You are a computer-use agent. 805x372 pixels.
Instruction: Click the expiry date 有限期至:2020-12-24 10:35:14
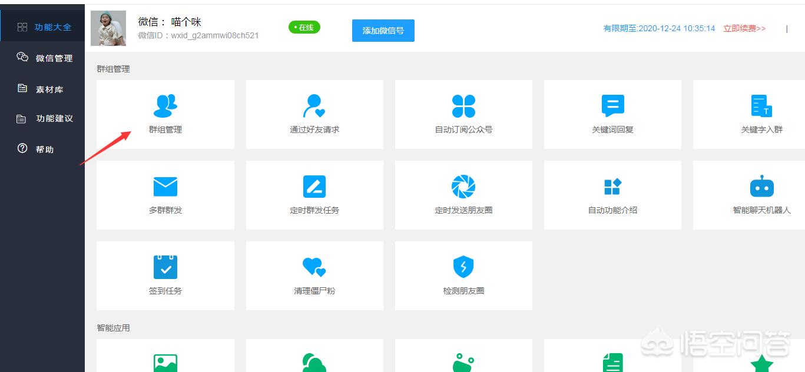[659, 28]
